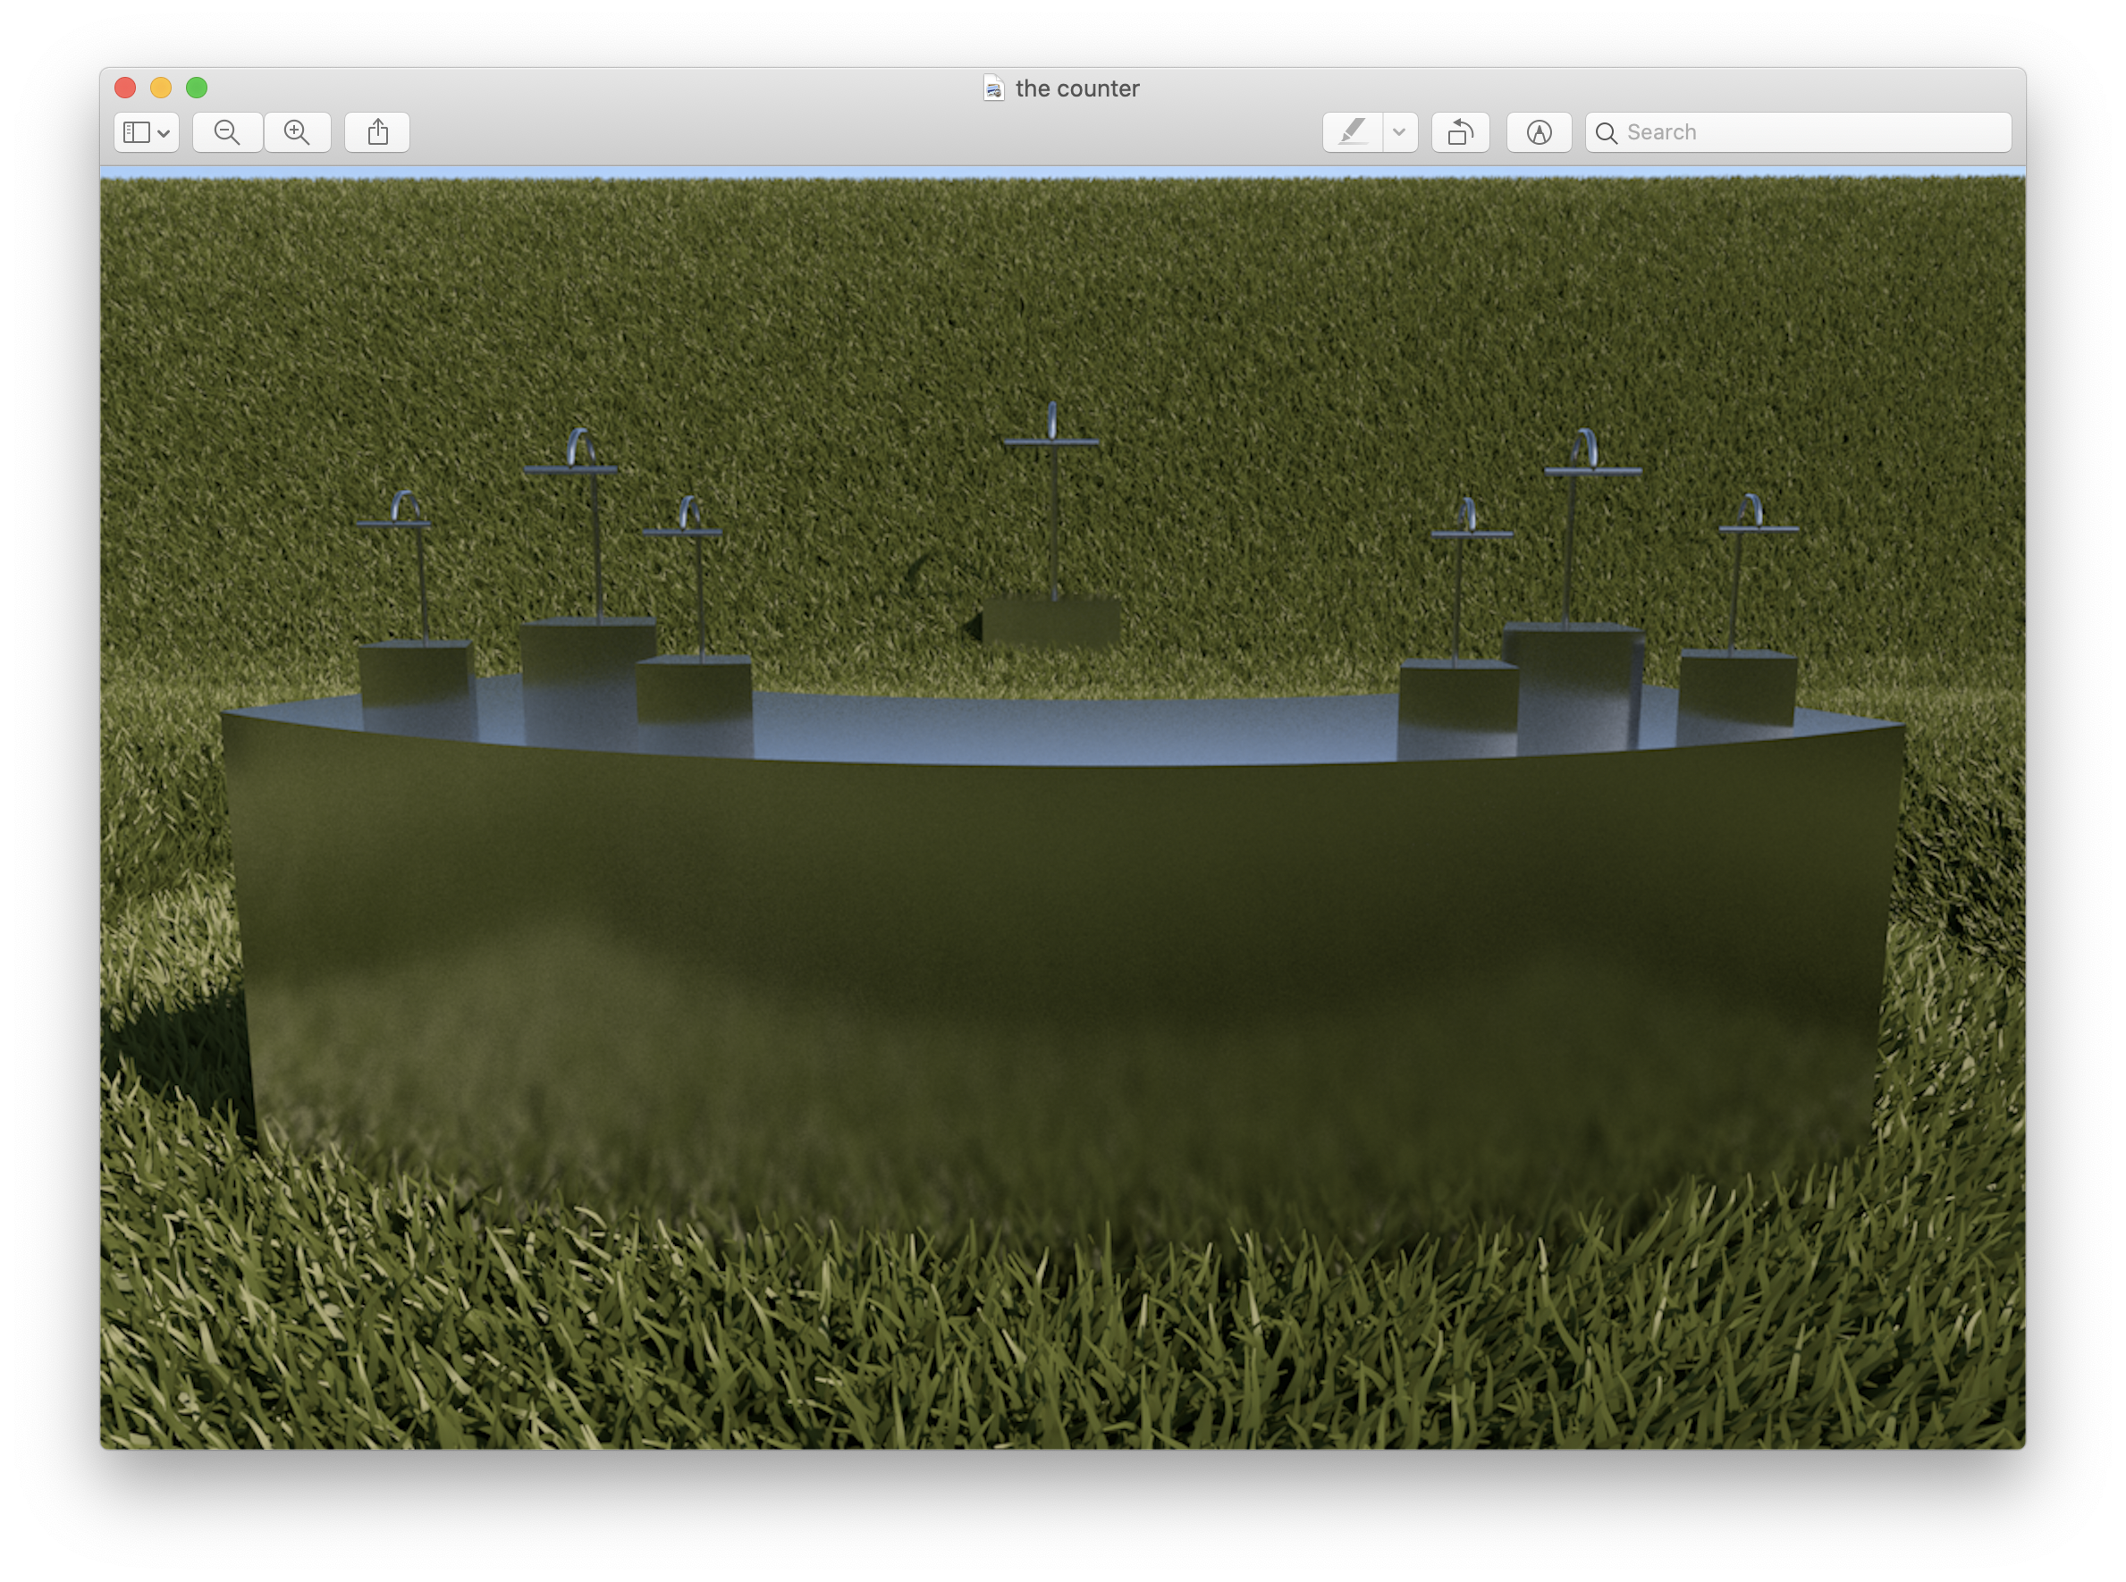Enter full screen with green button
This screenshot has height=1582, width=2126.
(197, 88)
